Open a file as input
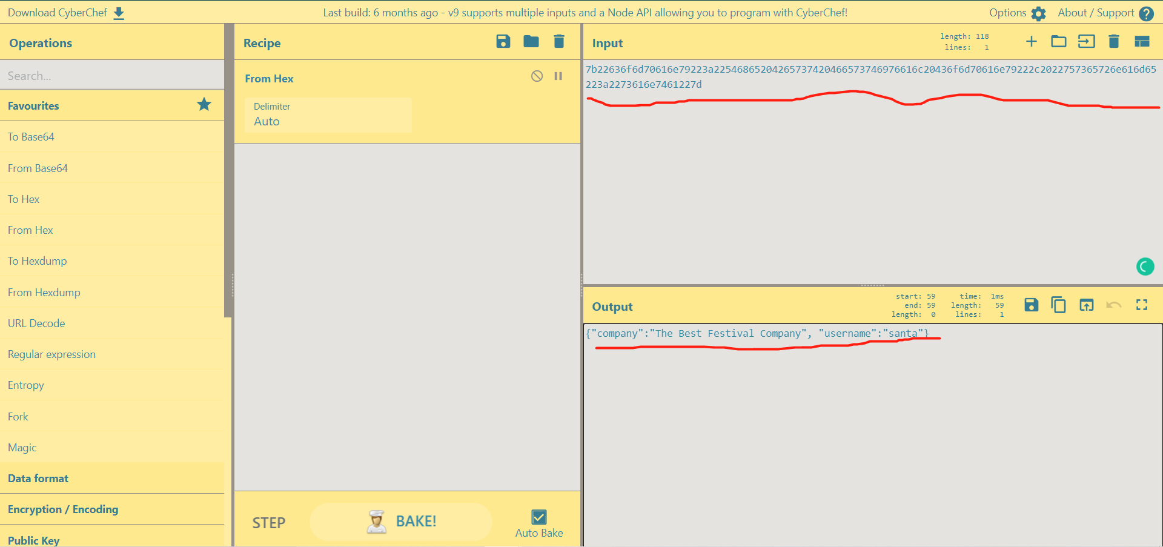Image resolution: width=1163 pixels, height=547 pixels. (x=1087, y=42)
